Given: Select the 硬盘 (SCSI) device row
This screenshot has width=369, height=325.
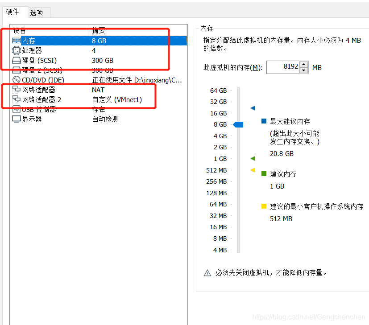Looking at the screenshot, I should 99,61.
